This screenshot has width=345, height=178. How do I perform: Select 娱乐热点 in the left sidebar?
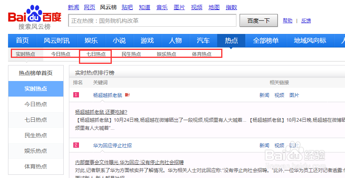tap(36, 151)
